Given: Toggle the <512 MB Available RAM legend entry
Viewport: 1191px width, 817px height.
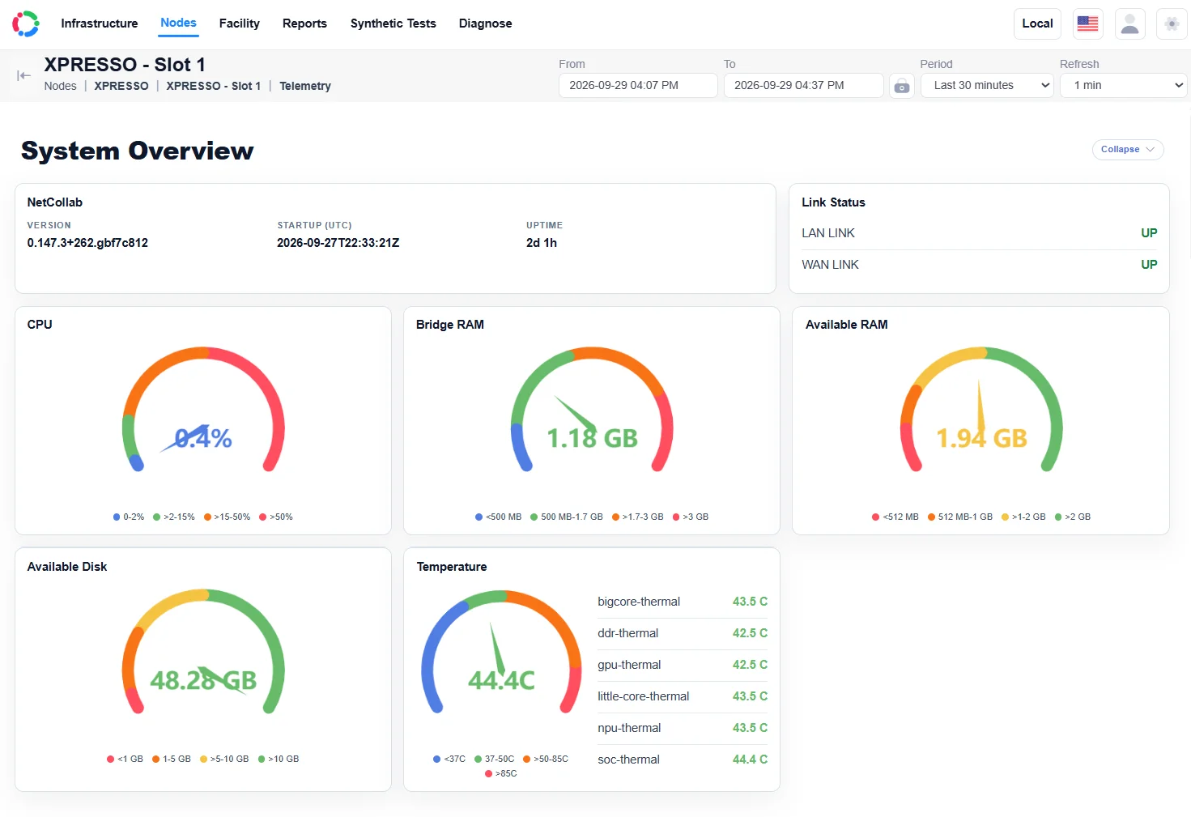Looking at the screenshot, I should [x=895, y=517].
